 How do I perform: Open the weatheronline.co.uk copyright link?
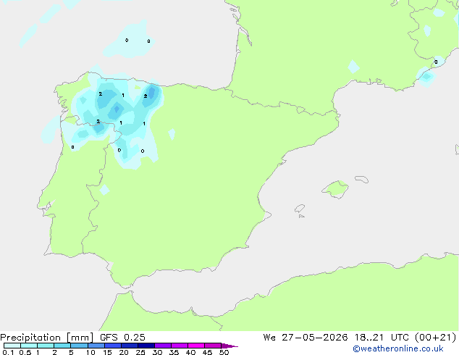(x=398, y=348)
